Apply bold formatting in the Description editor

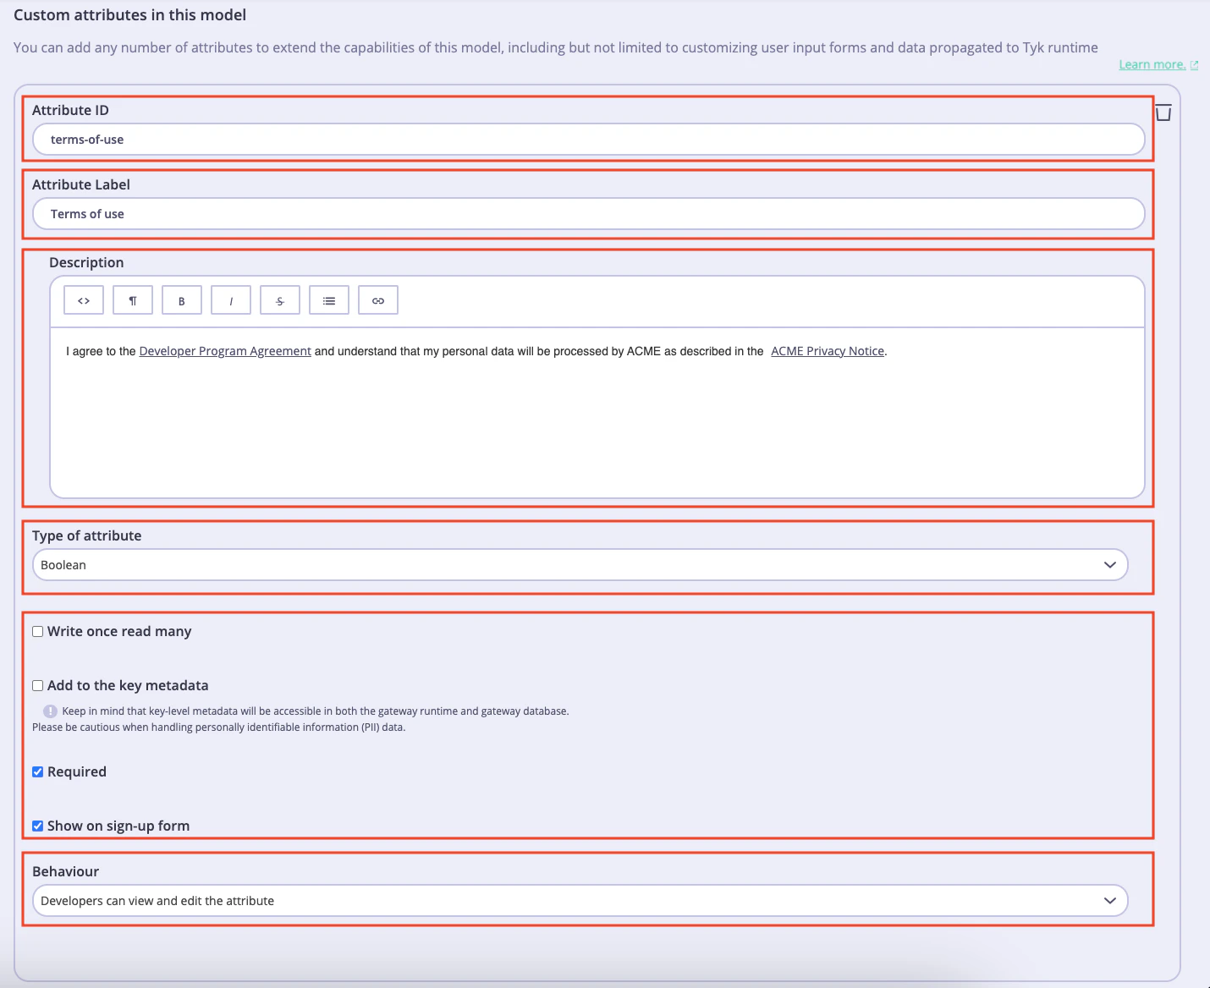pos(181,299)
